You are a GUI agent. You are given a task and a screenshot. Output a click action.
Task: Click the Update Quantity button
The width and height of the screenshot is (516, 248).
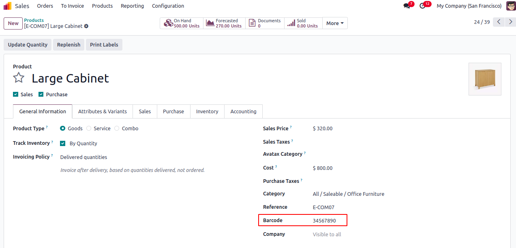click(28, 45)
